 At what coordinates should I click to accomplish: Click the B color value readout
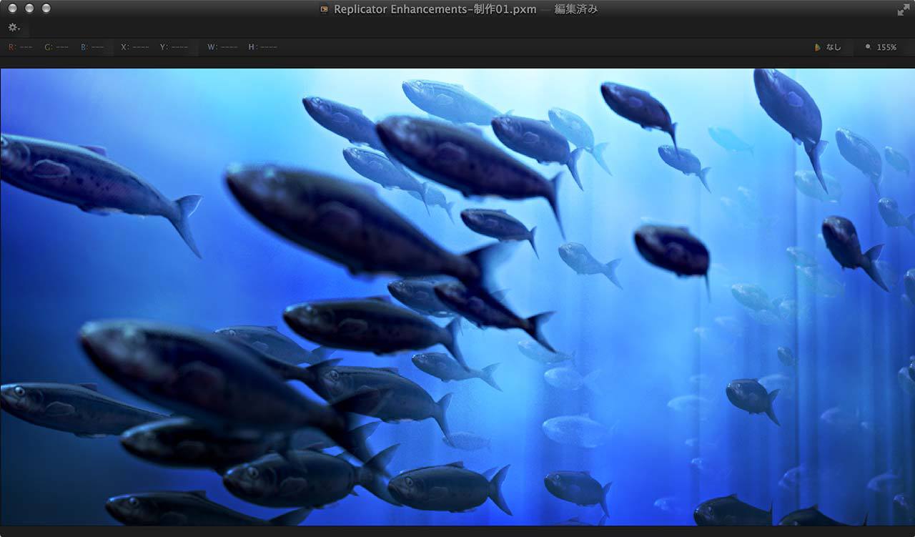tap(92, 47)
